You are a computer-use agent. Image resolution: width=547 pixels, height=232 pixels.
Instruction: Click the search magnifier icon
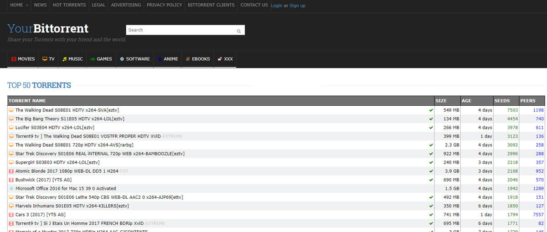pos(238,31)
